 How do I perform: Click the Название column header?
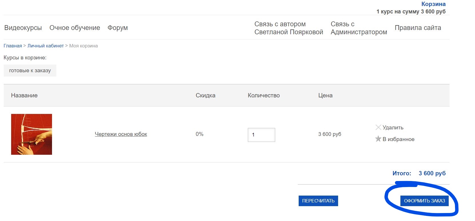coord(24,95)
